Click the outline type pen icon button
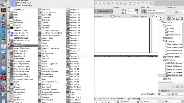 pos(144,11)
